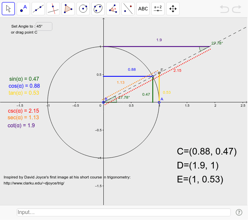The width and height of the screenshot is (248, 220).
Task: Open the input help question mark
Action: pos(239,212)
